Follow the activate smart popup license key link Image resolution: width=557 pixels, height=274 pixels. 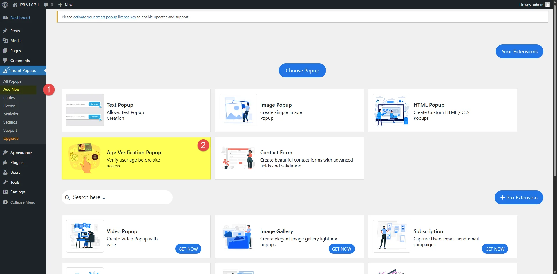[105, 17]
